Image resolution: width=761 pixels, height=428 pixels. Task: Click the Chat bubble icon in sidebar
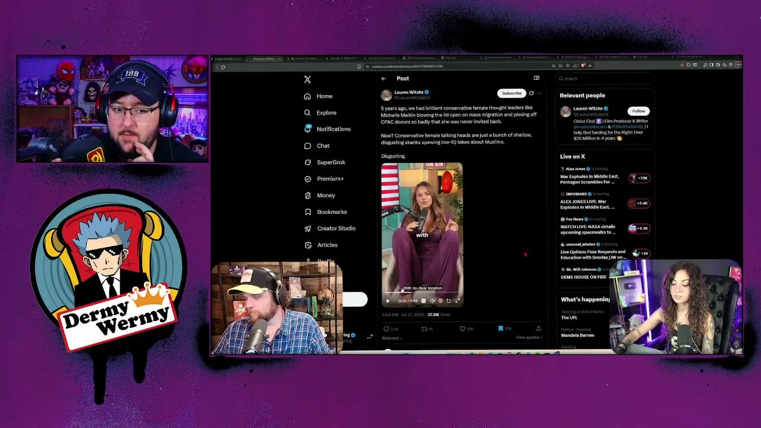click(307, 146)
